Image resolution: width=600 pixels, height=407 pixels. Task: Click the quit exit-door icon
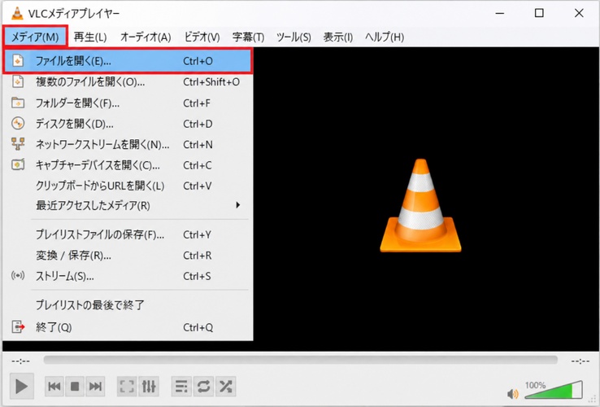pyautogui.click(x=18, y=327)
